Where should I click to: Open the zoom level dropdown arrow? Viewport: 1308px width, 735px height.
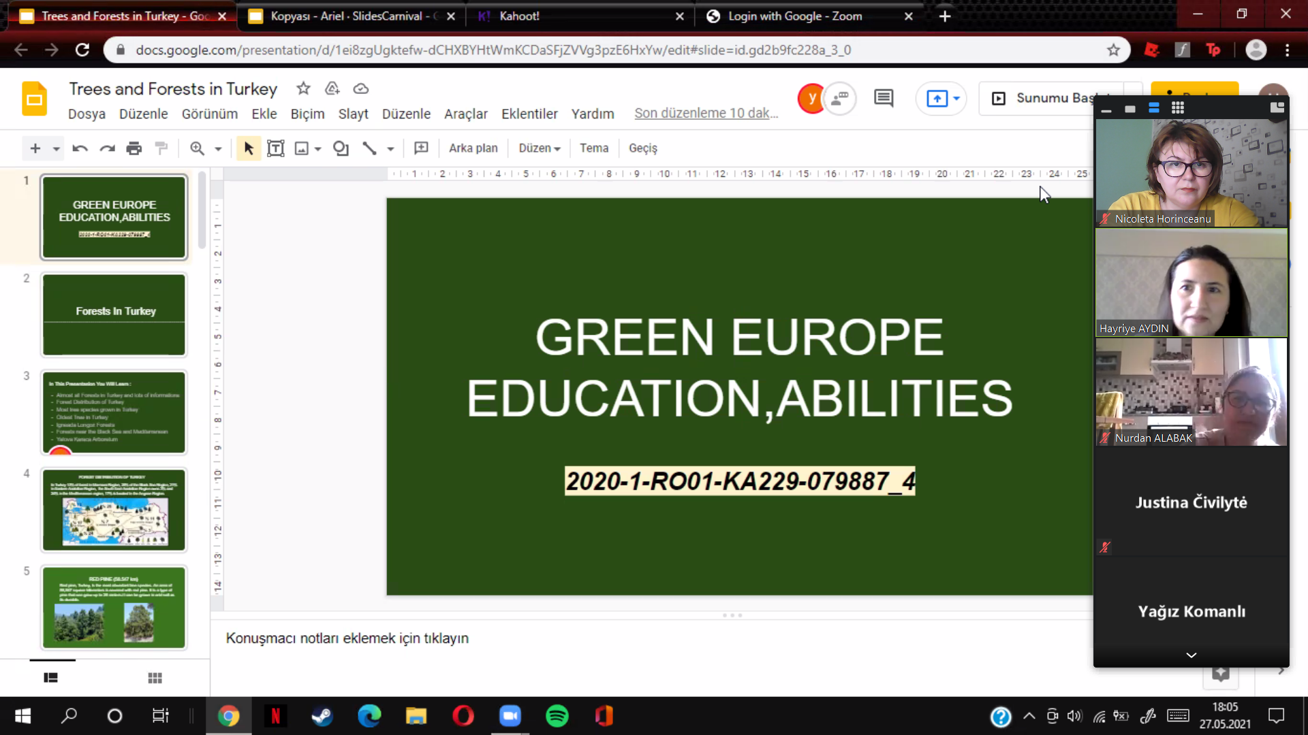(218, 148)
